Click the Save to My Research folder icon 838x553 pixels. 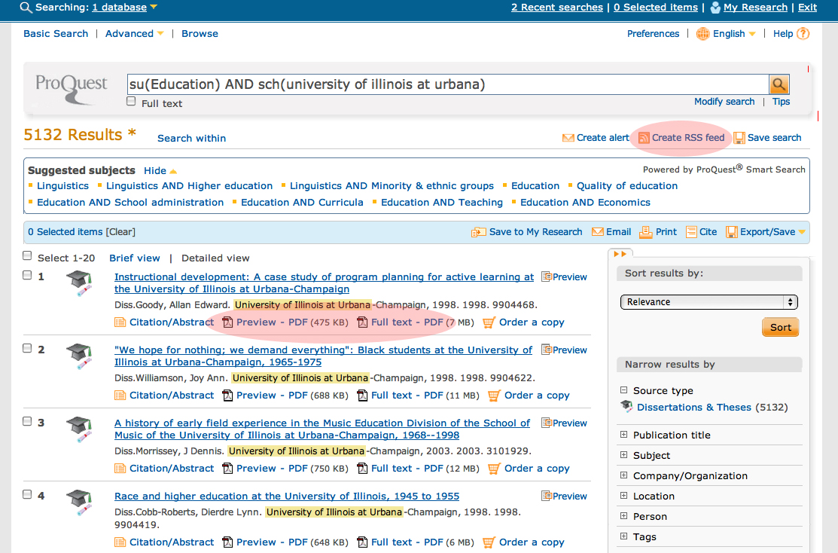[x=478, y=232]
